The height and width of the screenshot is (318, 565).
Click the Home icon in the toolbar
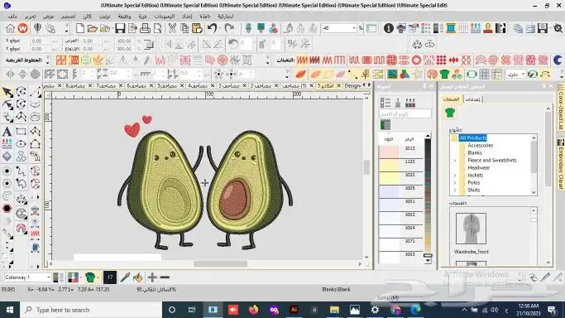coord(11,28)
